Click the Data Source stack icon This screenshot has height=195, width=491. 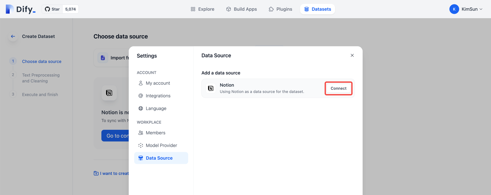click(141, 158)
